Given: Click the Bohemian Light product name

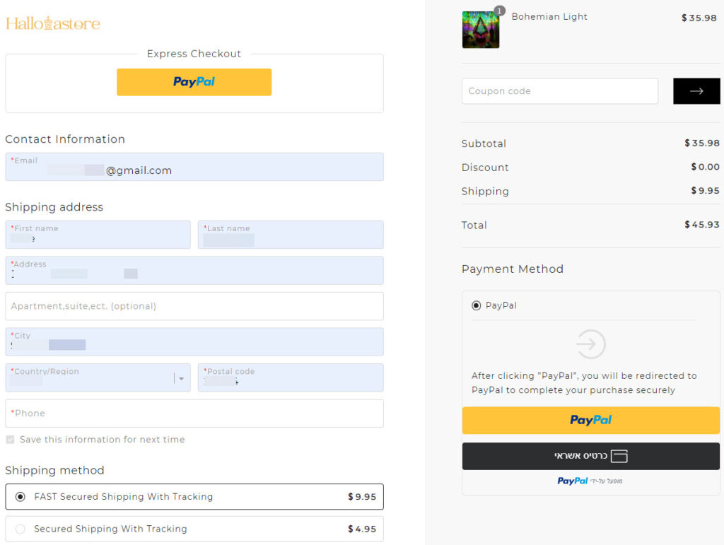Looking at the screenshot, I should (549, 17).
